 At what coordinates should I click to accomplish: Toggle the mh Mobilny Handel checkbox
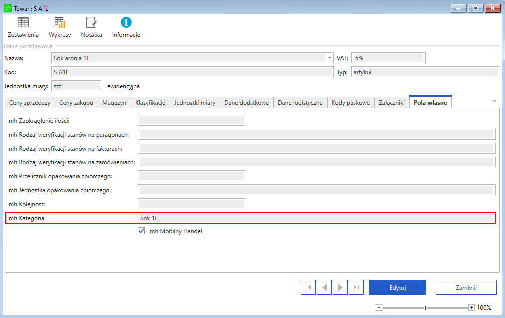point(141,231)
